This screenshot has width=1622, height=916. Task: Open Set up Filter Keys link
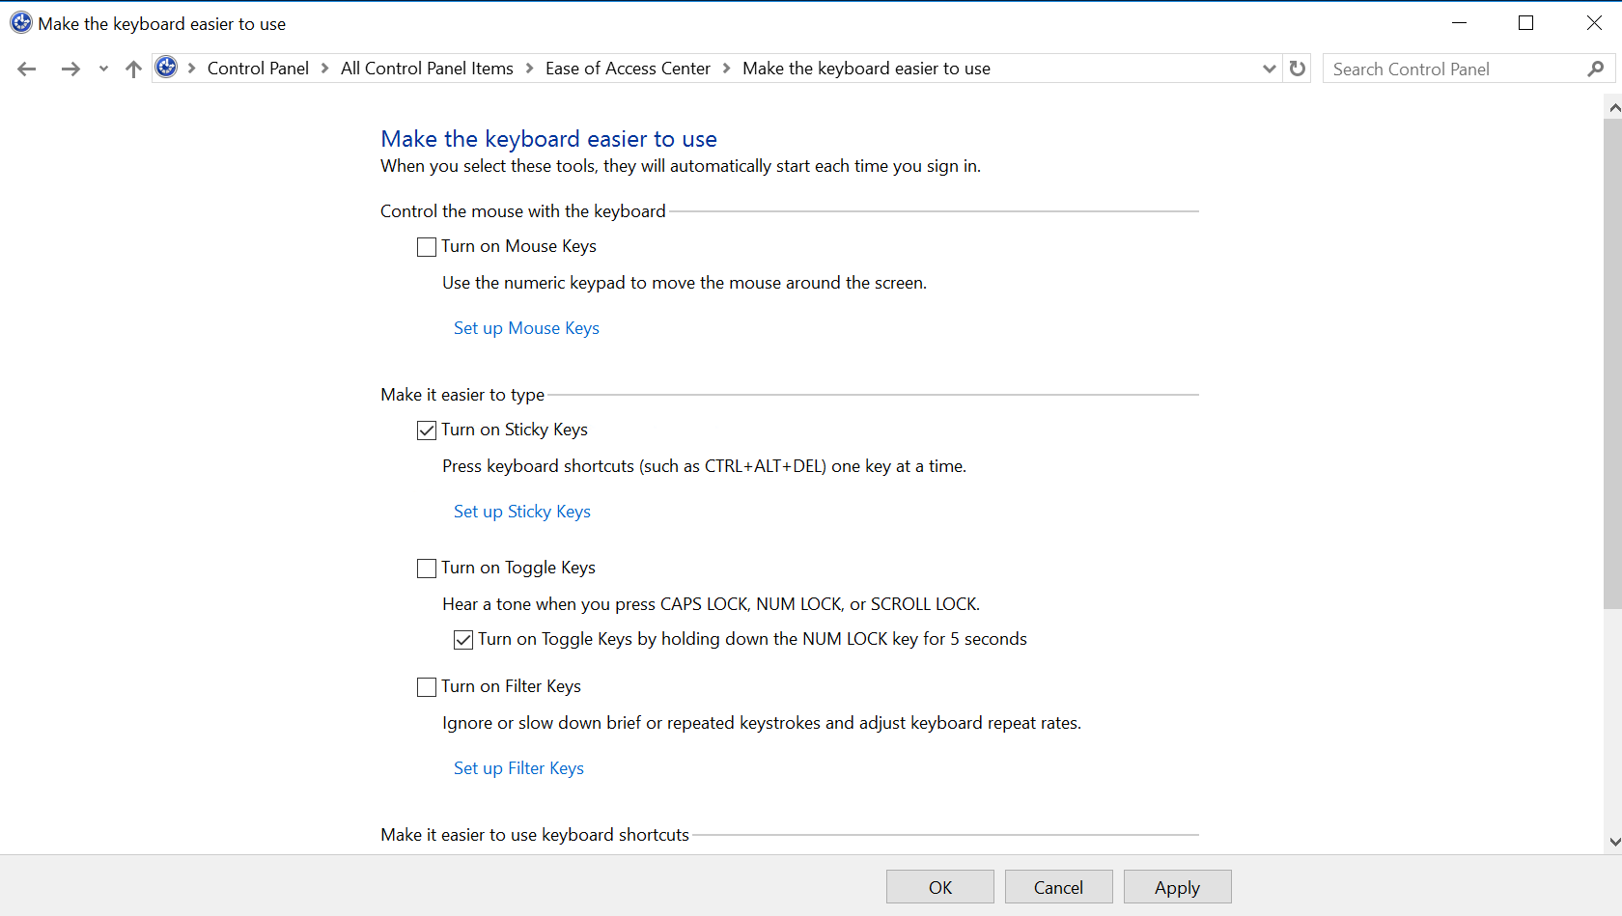click(x=518, y=768)
